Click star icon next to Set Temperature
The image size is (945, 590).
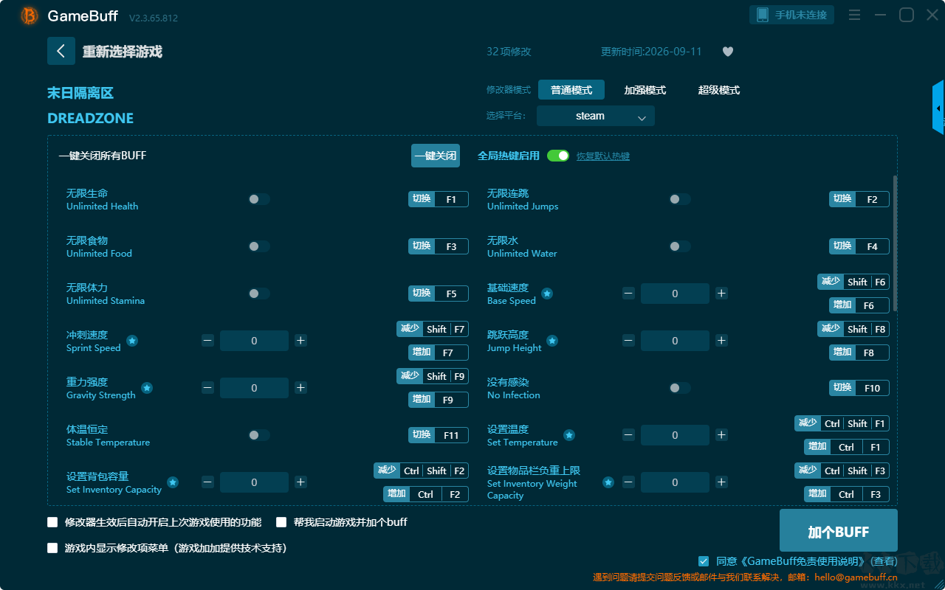point(569,435)
